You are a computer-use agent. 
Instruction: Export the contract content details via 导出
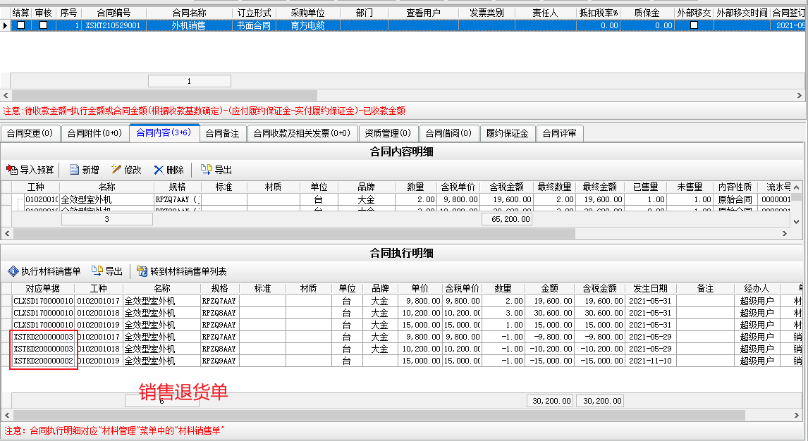click(x=207, y=170)
